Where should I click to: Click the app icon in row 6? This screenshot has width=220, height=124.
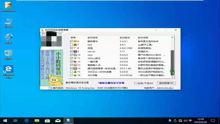(x=75, y=41)
